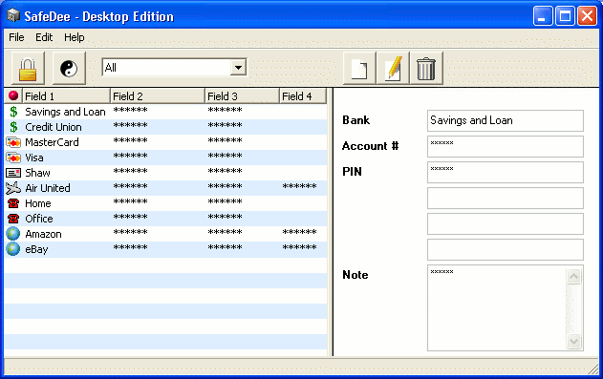Select the Credit Union entry
The width and height of the screenshot is (603, 379).
click(x=165, y=127)
